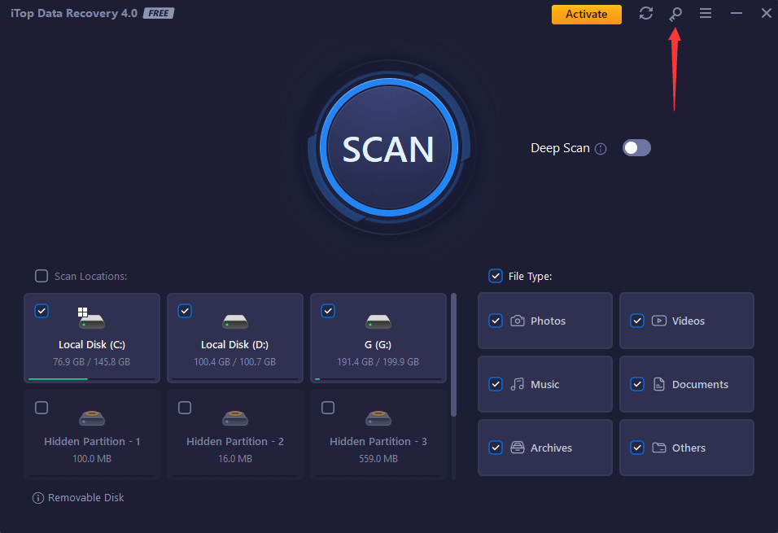
Task: Open the hamburger menu icon
Action: [705, 13]
